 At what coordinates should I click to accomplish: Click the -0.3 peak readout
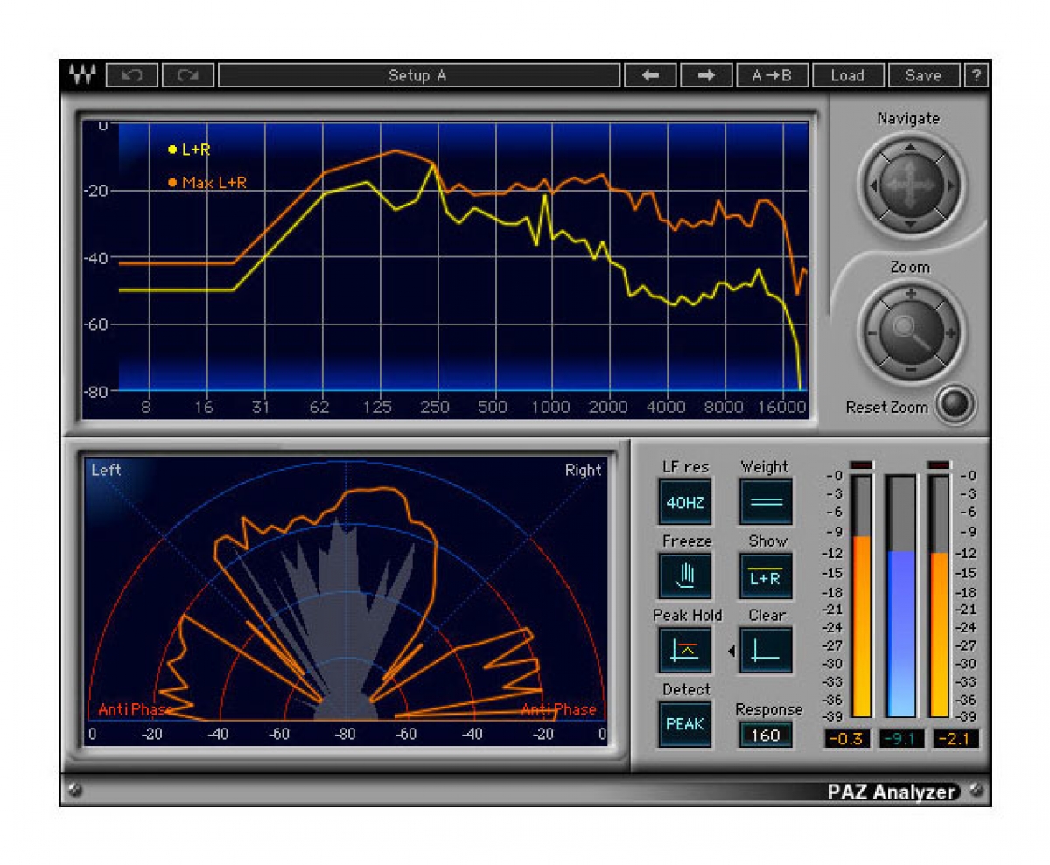[x=848, y=738]
